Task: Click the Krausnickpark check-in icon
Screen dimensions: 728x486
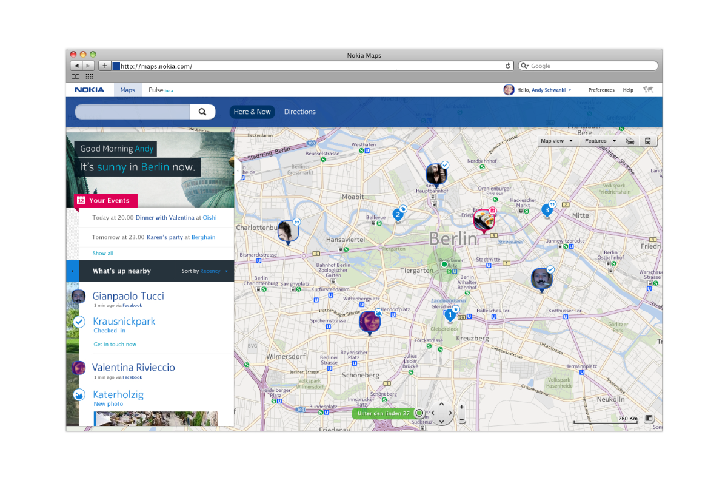Action: coord(79,322)
